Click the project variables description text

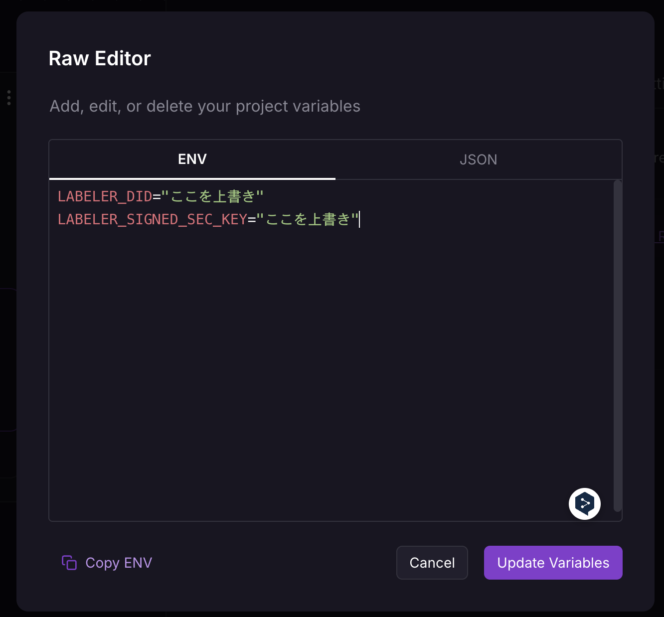204,106
